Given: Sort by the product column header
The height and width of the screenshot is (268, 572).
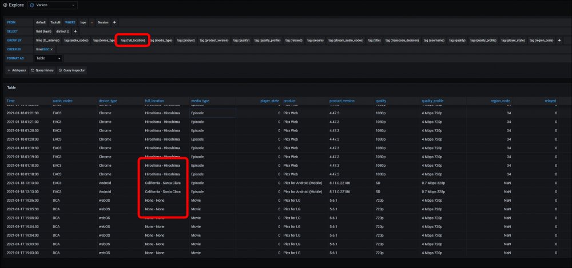Looking at the screenshot, I should click(x=289, y=101).
